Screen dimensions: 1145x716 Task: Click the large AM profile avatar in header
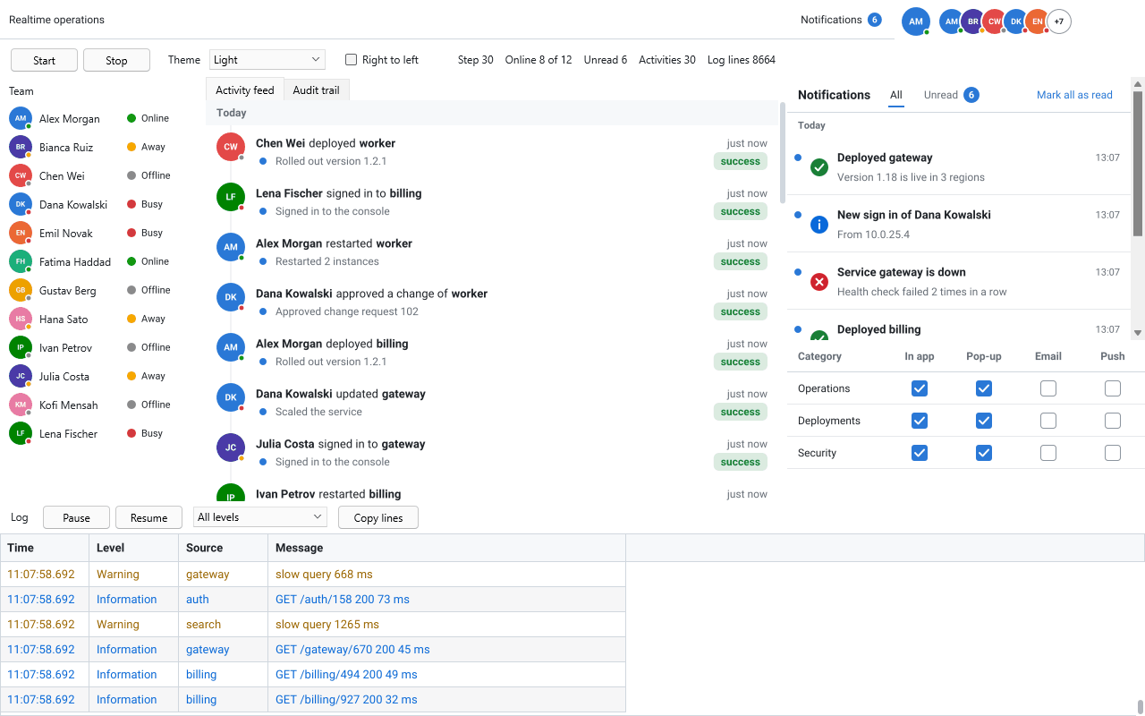coord(916,21)
